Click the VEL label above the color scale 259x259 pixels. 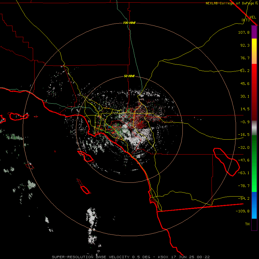click(x=253, y=17)
